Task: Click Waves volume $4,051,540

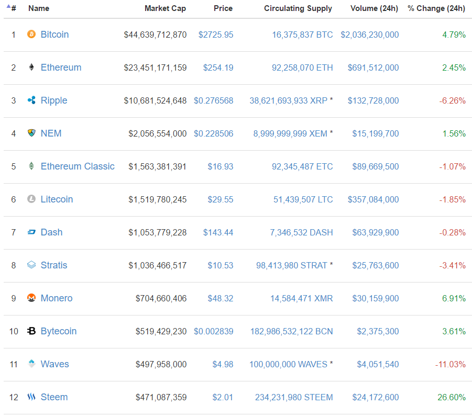Action: [378, 364]
